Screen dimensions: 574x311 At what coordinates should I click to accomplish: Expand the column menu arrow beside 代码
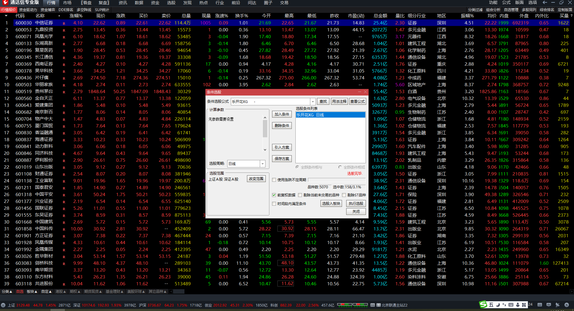click(6, 16)
